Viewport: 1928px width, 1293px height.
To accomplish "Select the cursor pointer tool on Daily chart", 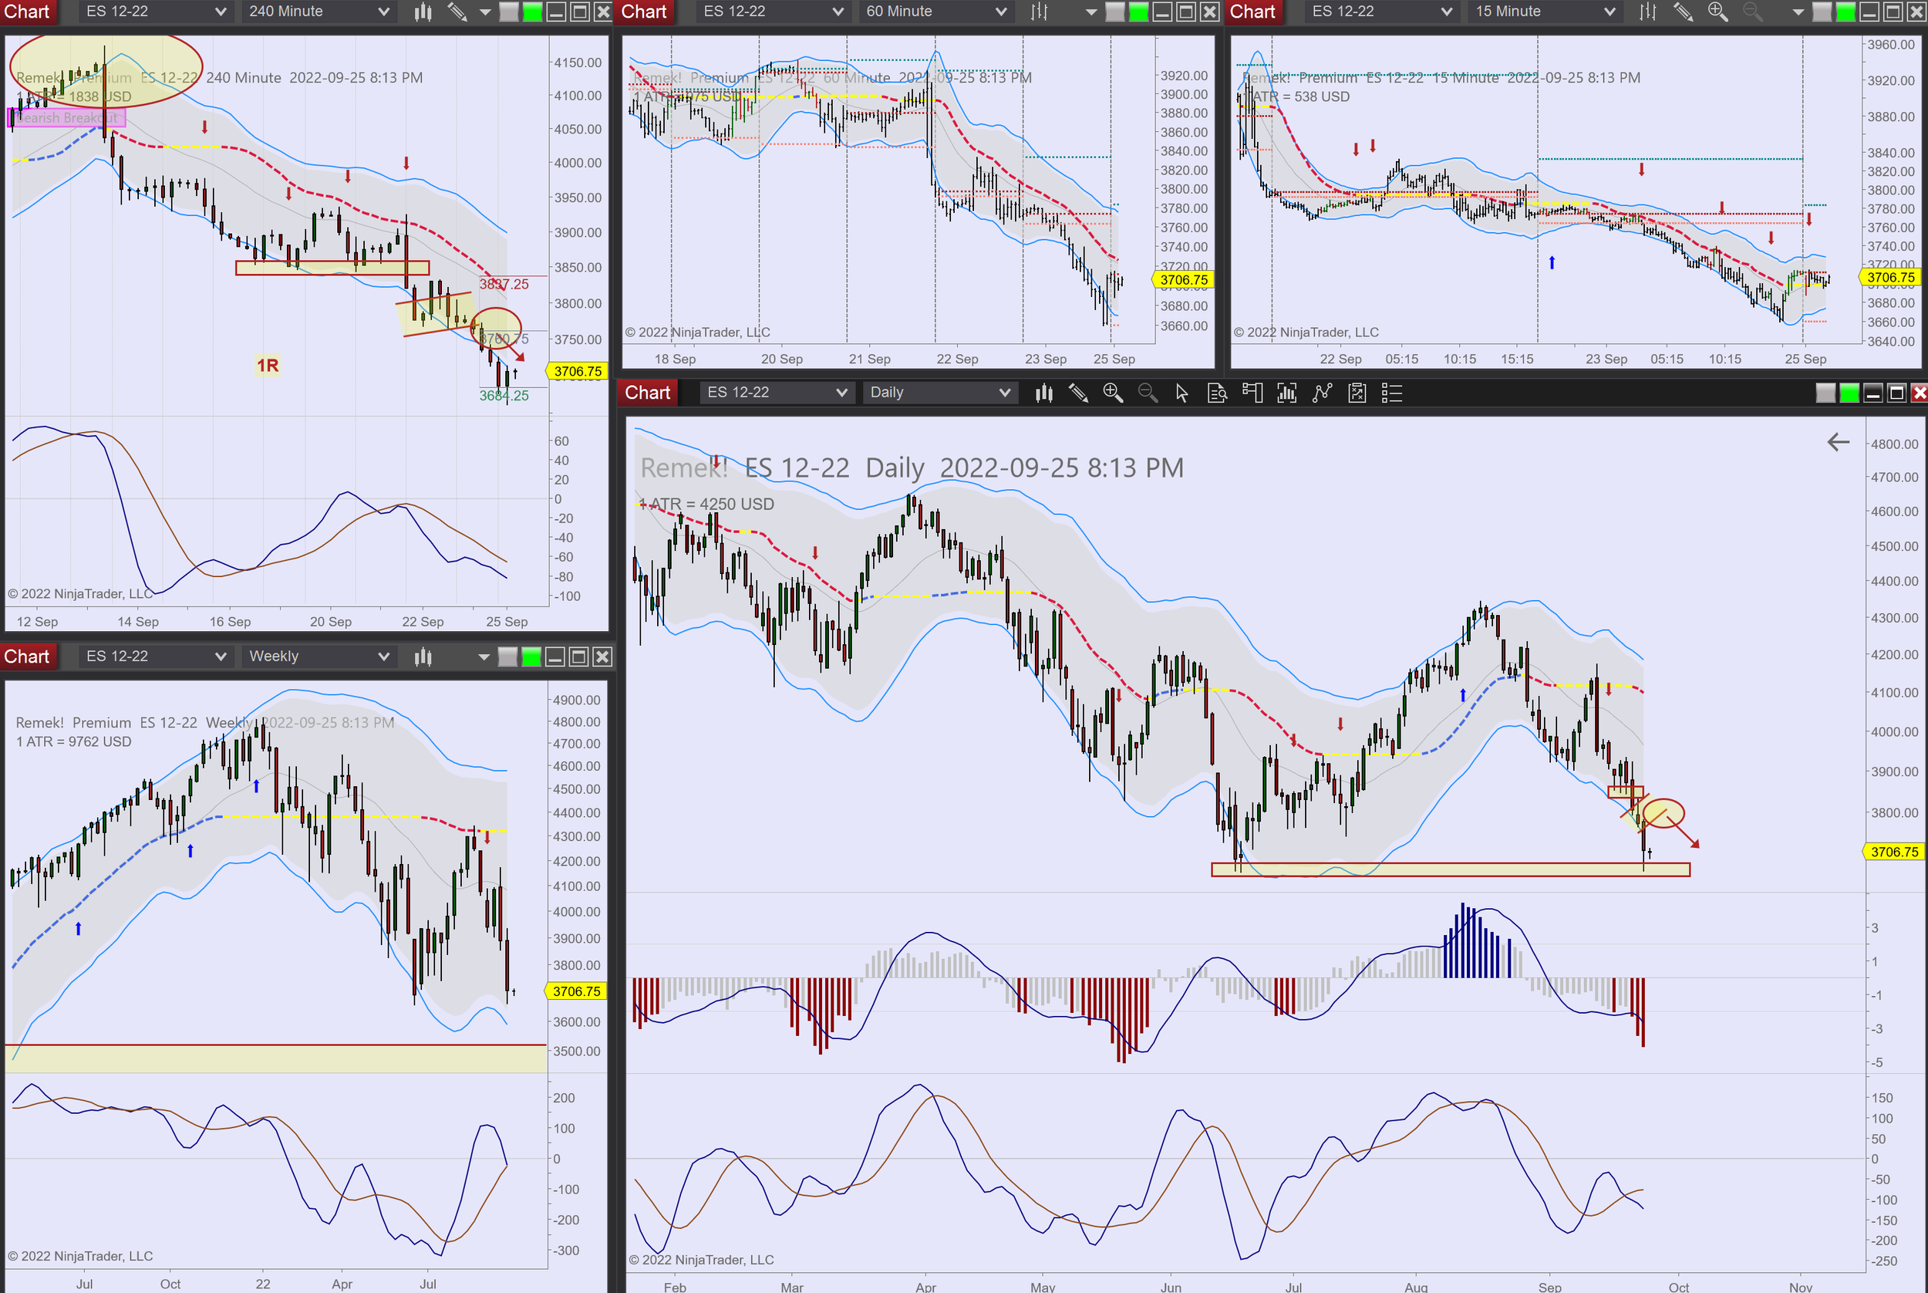I will pos(1182,393).
